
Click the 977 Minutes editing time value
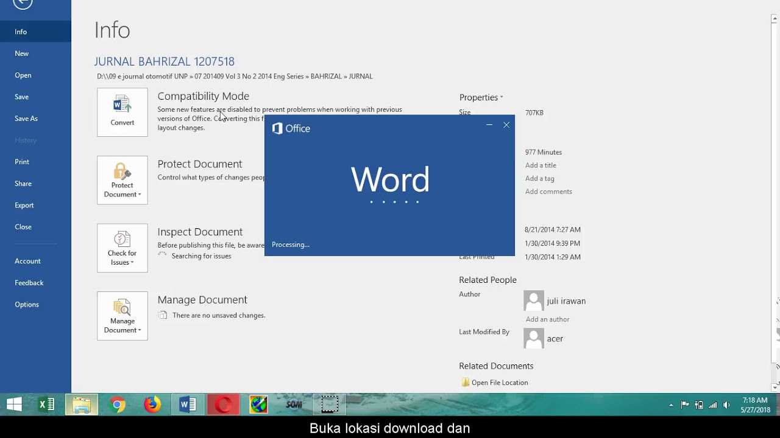(x=544, y=152)
